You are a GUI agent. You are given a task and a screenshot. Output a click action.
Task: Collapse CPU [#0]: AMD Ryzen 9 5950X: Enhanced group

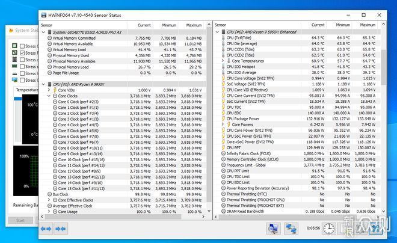pyautogui.click(x=217, y=32)
